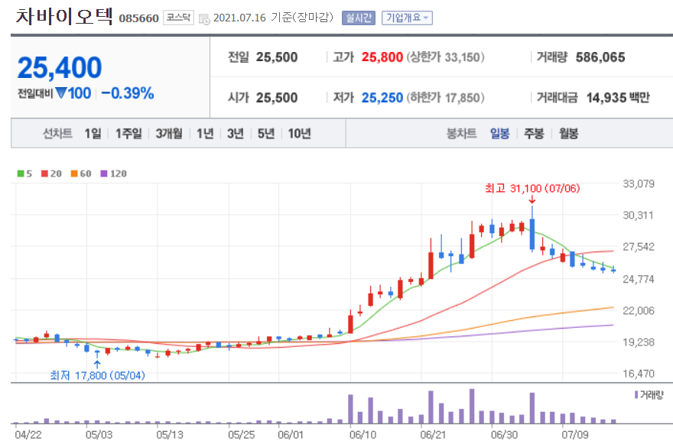Select the 1일 line chart period
Screen dimensions: 673x441
coord(93,134)
